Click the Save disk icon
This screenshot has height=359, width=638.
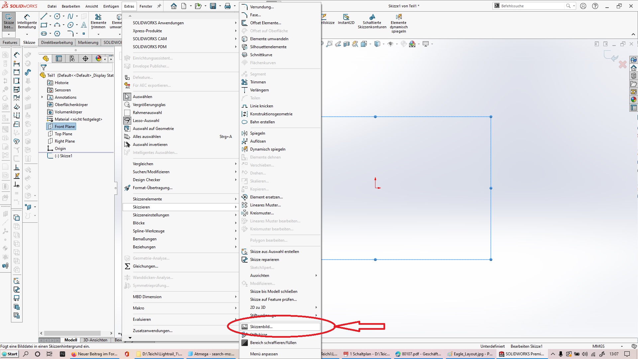click(x=213, y=6)
